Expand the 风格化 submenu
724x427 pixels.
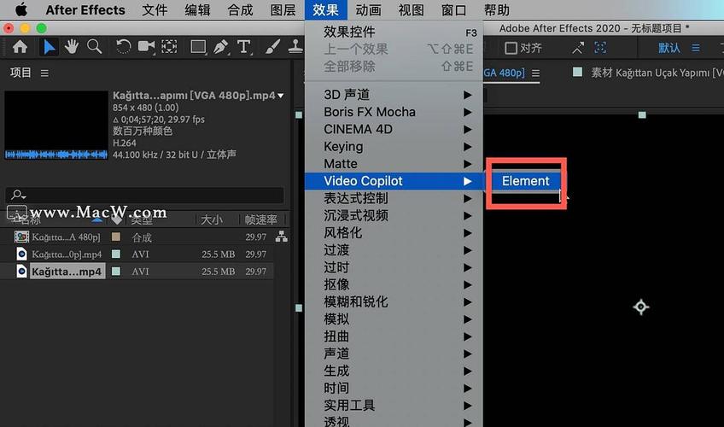point(394,232)
